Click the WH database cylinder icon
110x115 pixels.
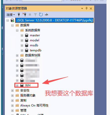[22, 85]
